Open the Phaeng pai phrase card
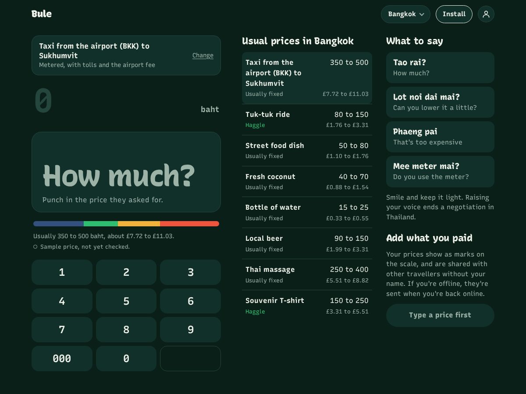 [440, 137]
